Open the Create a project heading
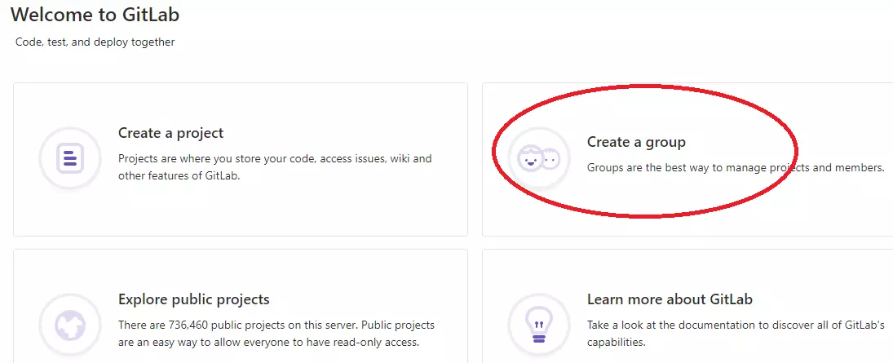This screenshot has width=893, height=363. (x=171, y=133)
